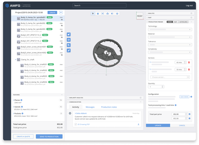Click info icon next to Pockets
Image resolution: width=199 pixels, height=145 pixels.
[x=23, y=113]
